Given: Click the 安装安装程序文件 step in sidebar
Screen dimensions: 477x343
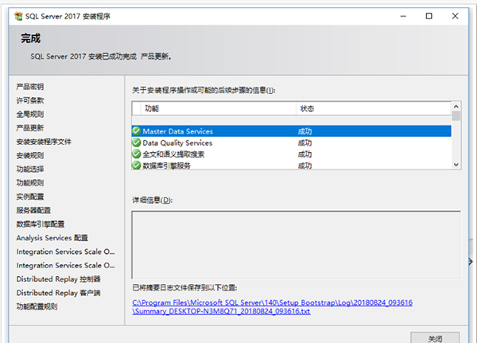Looking at the screenshot, I should point(44,142).
